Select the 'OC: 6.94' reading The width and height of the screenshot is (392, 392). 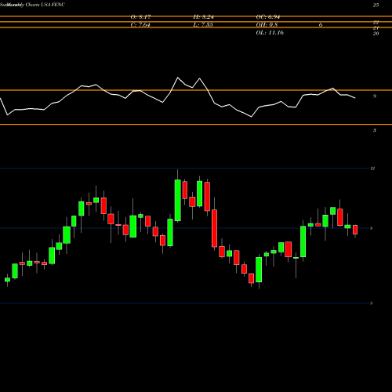pyautogui.click(x=268, y=17)
